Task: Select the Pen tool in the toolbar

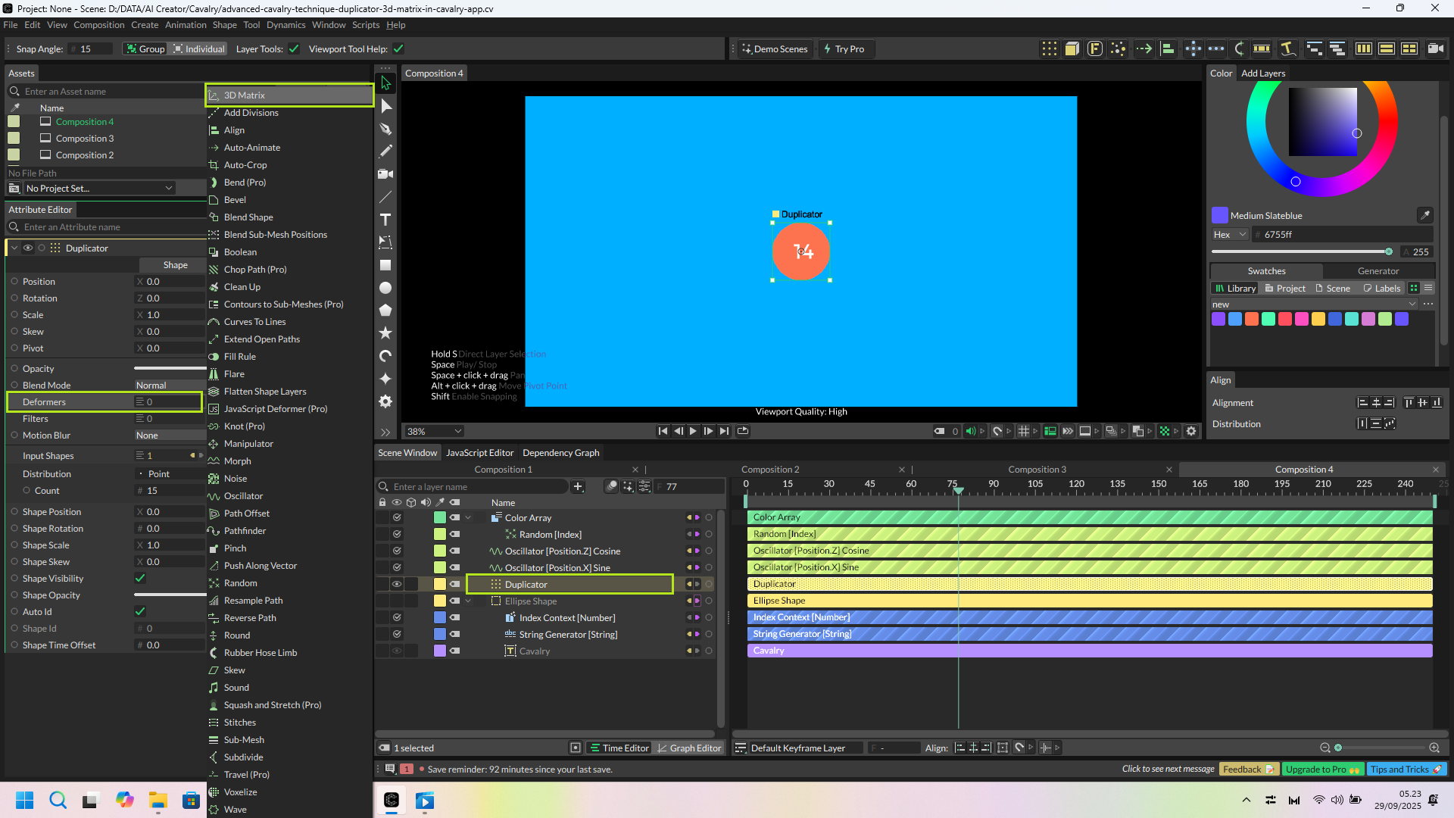Action: [x=385, y=129]
